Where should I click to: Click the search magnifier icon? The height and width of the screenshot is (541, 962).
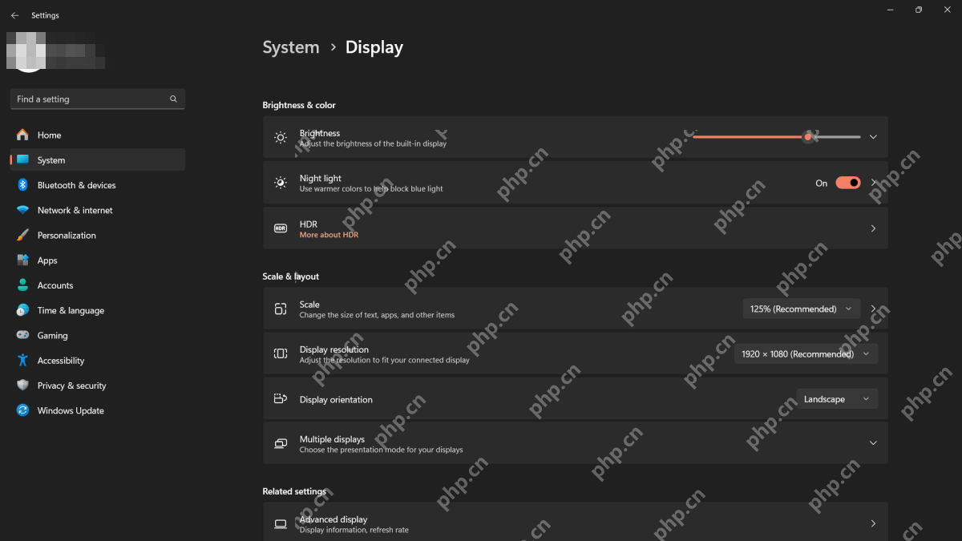[x=173, y=99]
